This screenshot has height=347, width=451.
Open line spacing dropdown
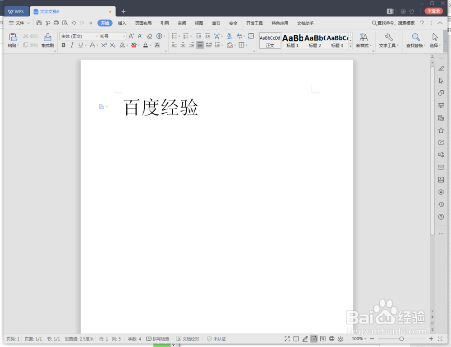coord(222,45)
